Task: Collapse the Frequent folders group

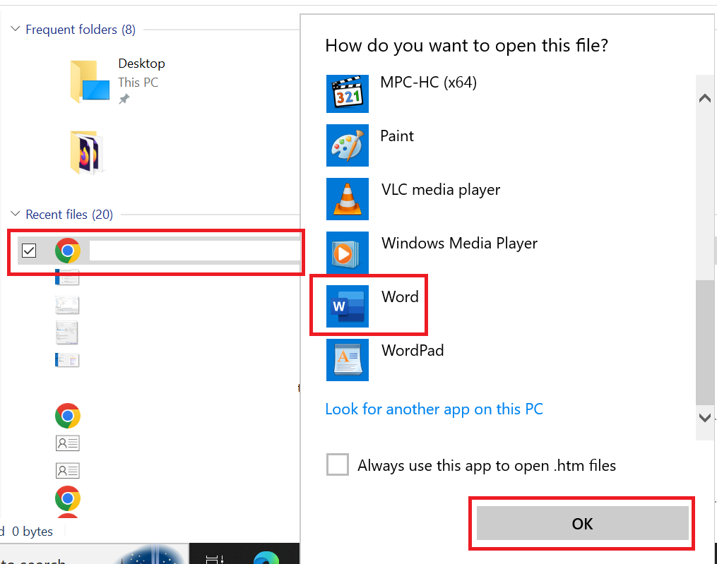Action: tap(15, 29)
